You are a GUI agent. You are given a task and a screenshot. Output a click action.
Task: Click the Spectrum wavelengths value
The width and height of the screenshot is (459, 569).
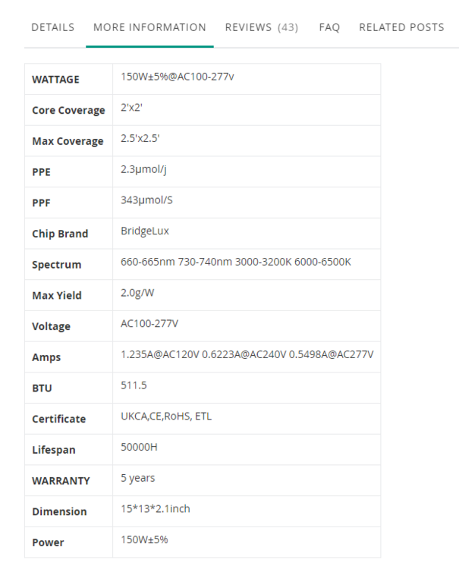point(236,262)
